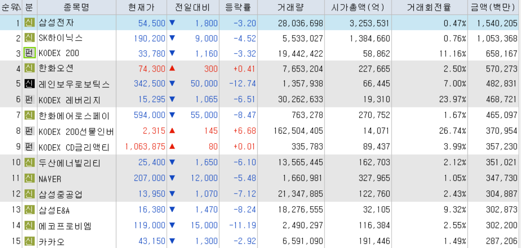Viewport: 521px width, 248px height.
Task: Select the 카카오 stock name
Action: tap(51, 241)
